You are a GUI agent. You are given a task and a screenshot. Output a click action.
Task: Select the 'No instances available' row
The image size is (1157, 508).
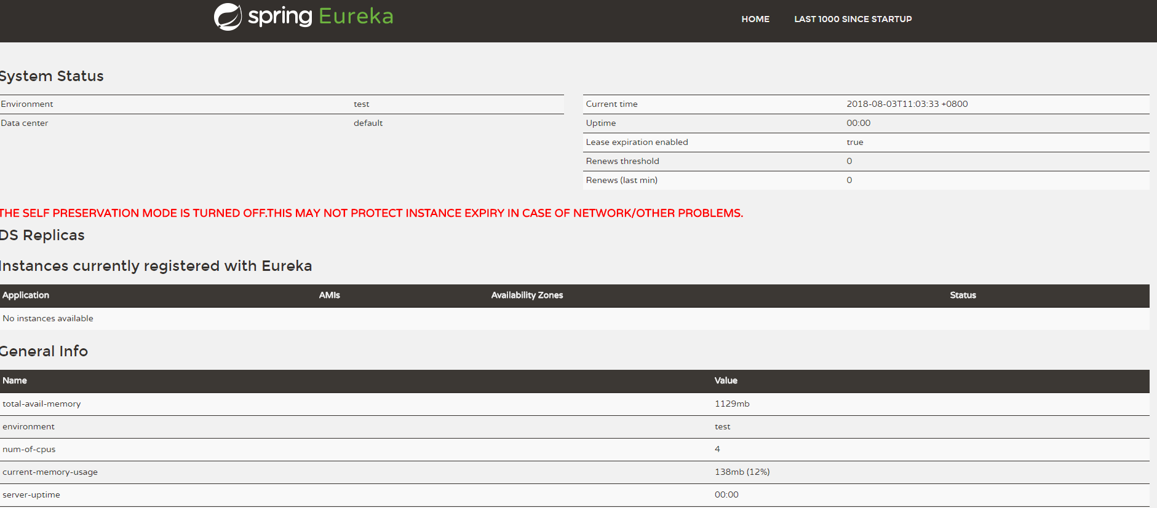pyautogui.click(x=575, y=319)
